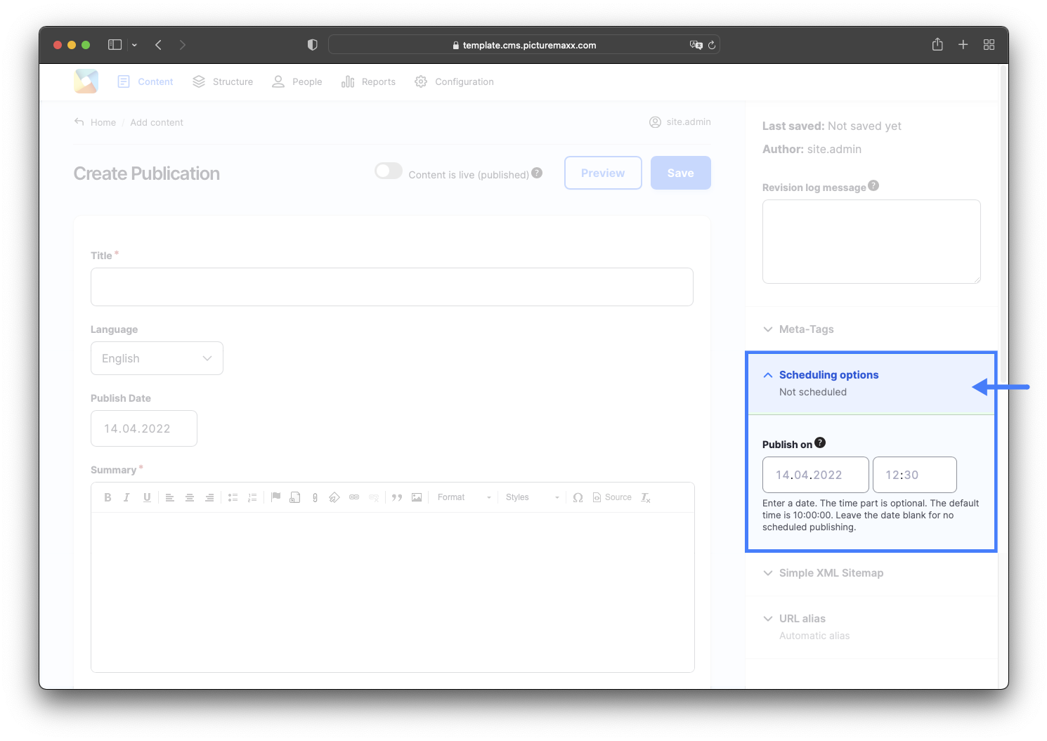This screenshot has width=1047, height=741.
Task: Open the Language dropdown showing English
Action: click(x=157, y=358)
